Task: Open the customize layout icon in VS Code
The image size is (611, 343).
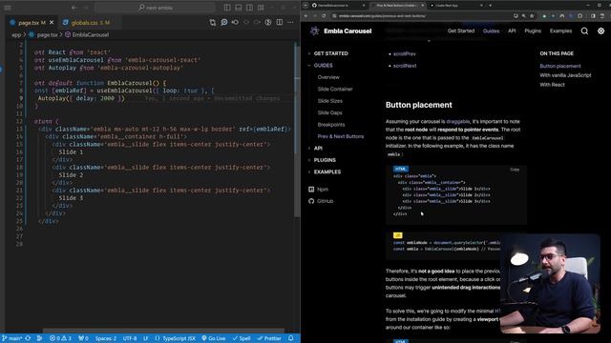Action: (261, 8)
